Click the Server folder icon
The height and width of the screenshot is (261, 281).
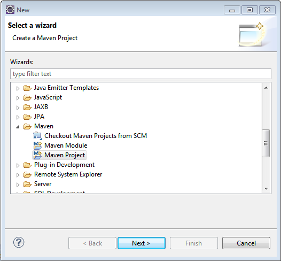27,184
